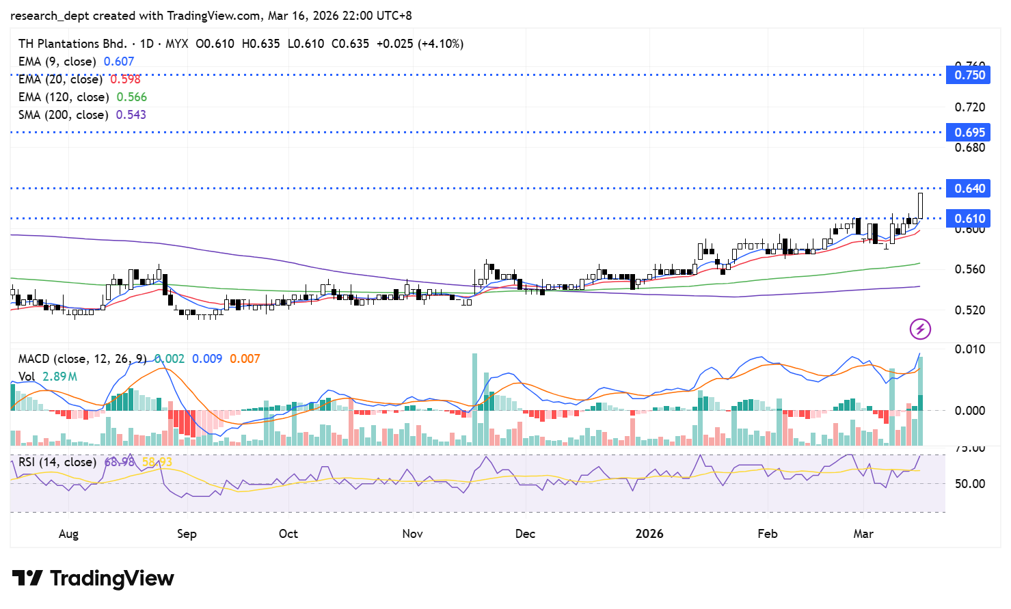Screen dimensions: 1011x609
Task: Click the 0.610 price level label
Action: click(969, 219)
